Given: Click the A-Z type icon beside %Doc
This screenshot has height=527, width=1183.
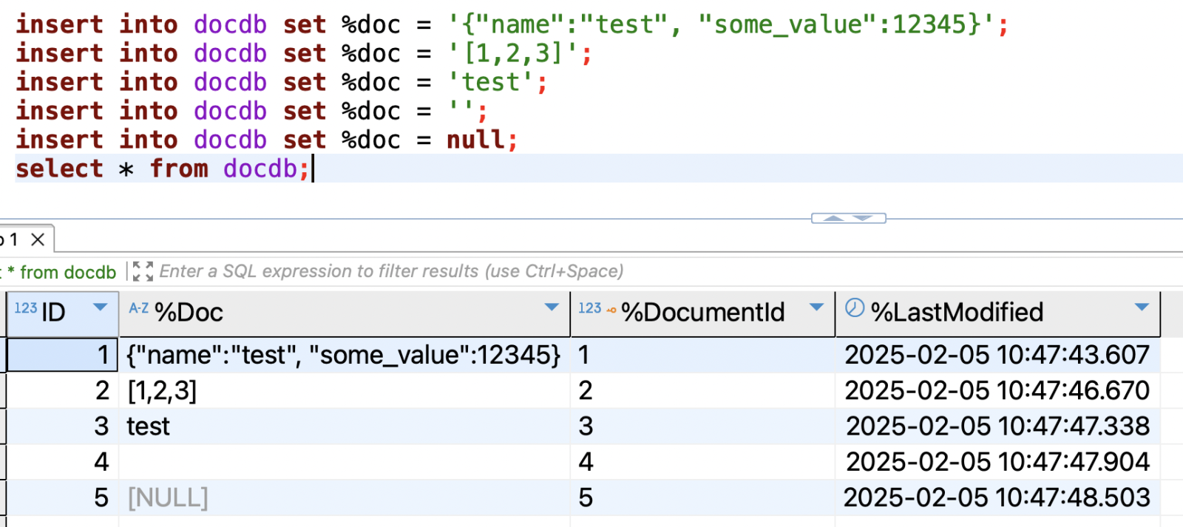Looking at the screenshot, I should point(138,308).
